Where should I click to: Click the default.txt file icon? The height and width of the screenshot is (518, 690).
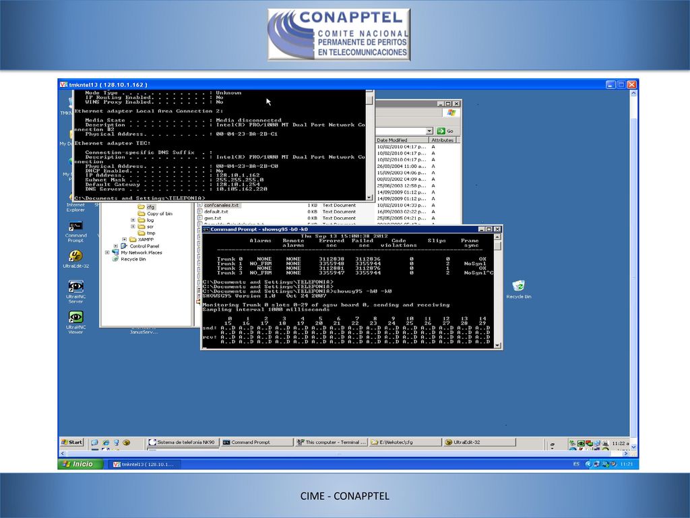[x=200, y=211]
